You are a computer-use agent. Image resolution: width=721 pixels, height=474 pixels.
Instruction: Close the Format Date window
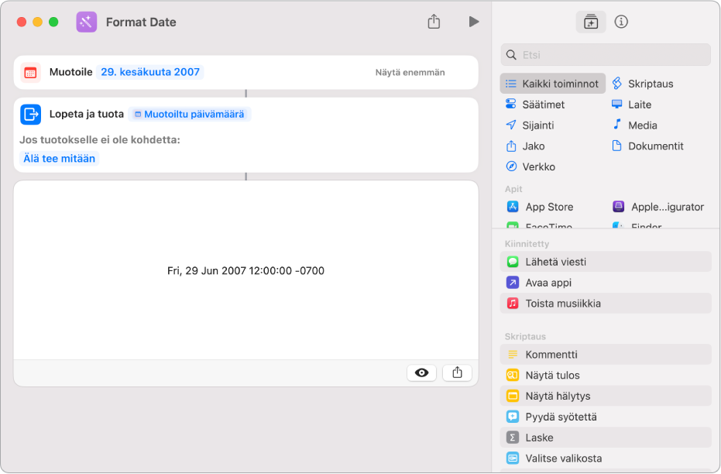point(21,22)
